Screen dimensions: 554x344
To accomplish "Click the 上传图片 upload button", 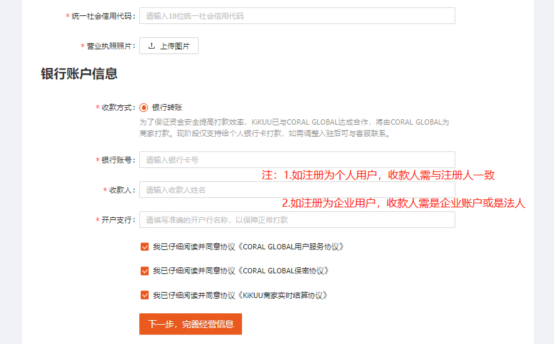I will pos(169,46).
